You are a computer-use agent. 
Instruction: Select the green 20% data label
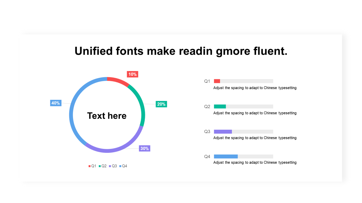(161, 104)
